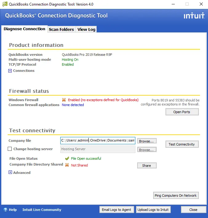Click the Help question mark icon
This screenshot has height=218, width=208.
tap(6, 210)
